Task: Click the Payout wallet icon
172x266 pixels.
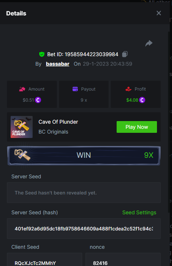Action: [x=75, y=89]
